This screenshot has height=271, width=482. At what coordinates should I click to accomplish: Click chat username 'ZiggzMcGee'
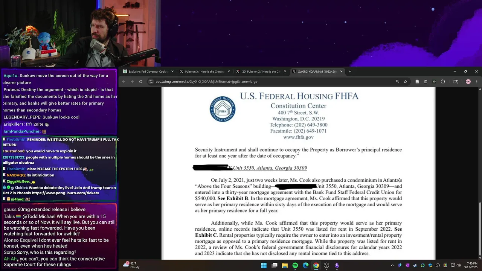click(18, 181)
